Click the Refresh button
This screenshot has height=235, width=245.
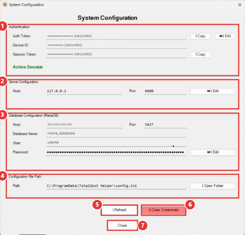[x=119, y=210]
